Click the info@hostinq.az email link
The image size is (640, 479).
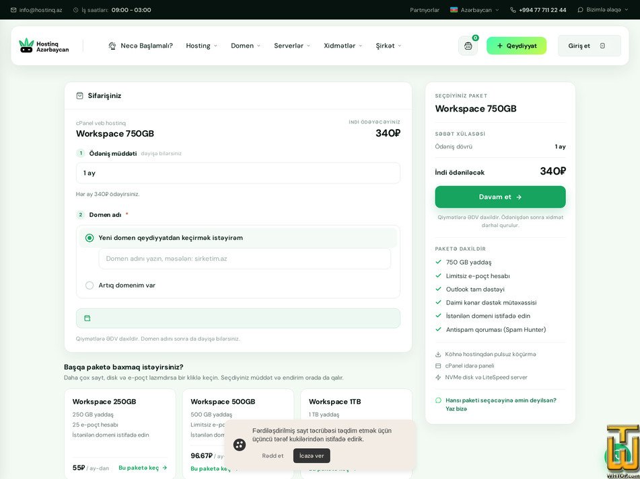(41, 10)
